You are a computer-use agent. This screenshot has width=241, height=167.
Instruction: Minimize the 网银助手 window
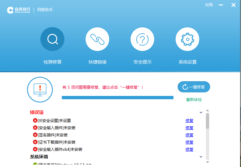click(x=221, y=5)
